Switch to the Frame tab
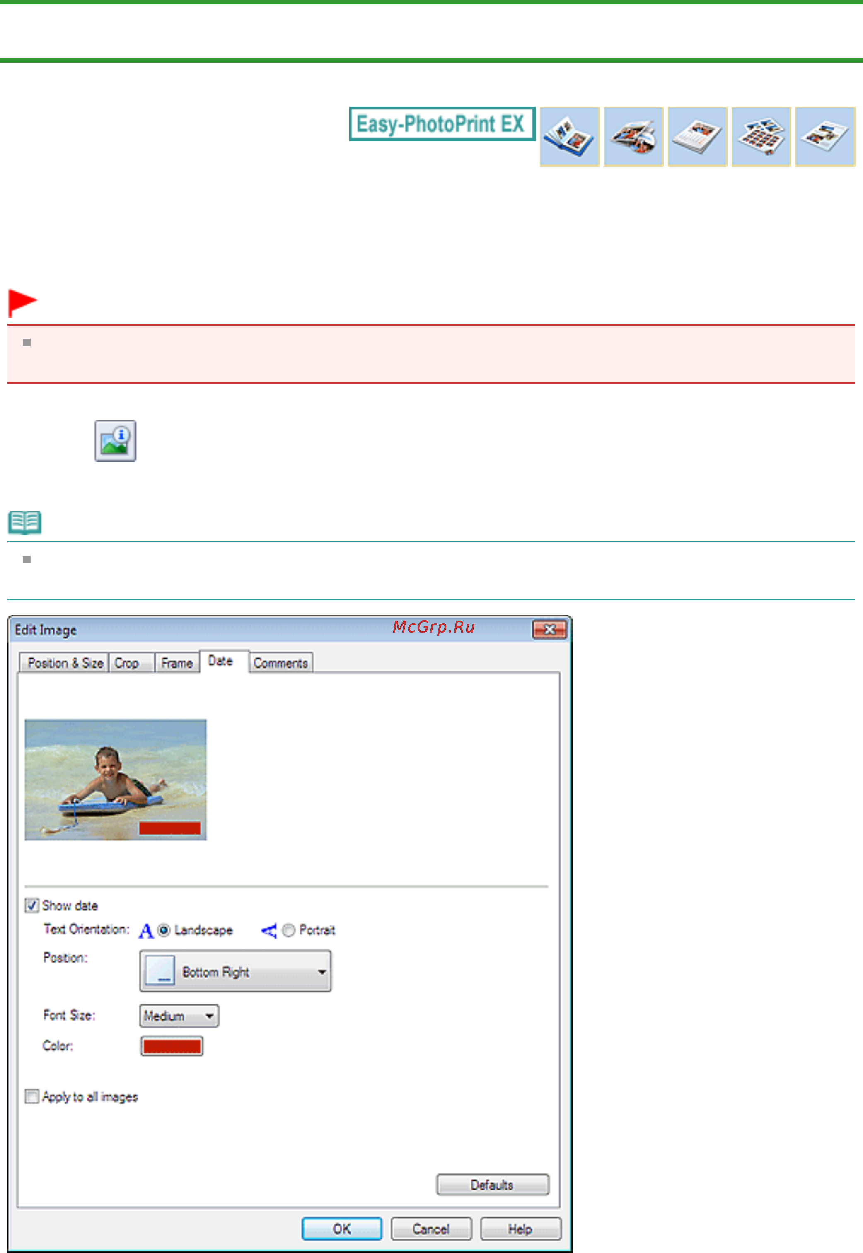This screenshot has height=1253, width=863. [x=177, y=663]
